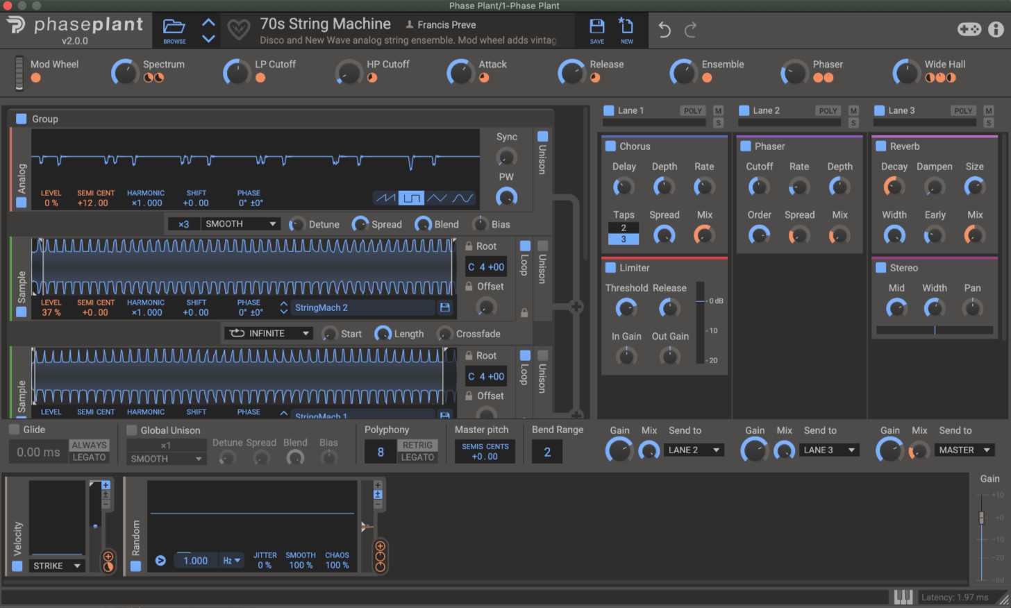
Task: Open the keyboard icon in the status bar
Action: pos(903,597)
